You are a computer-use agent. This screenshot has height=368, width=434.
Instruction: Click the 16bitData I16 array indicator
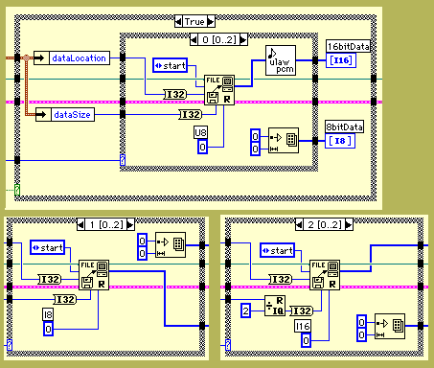click(x=341, y=60)
